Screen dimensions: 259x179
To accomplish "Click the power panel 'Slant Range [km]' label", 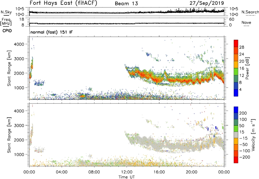I will (x=9, y=68).
